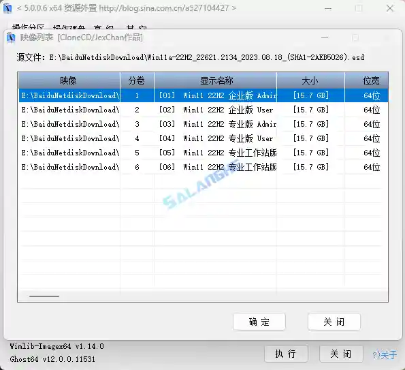Select row [03] Win11 22H2 专业版 Admin
Viewport: 405px width, 370px height.
tap(204, 124)
